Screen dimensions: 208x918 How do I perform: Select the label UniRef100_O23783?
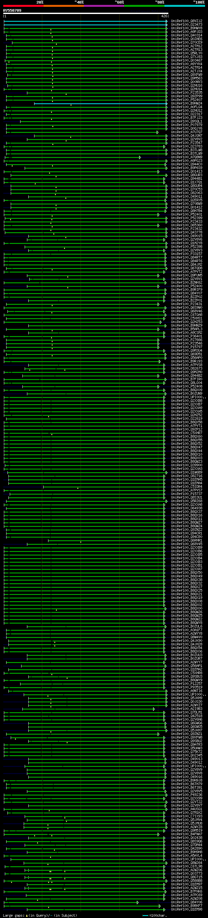[187, 147]
